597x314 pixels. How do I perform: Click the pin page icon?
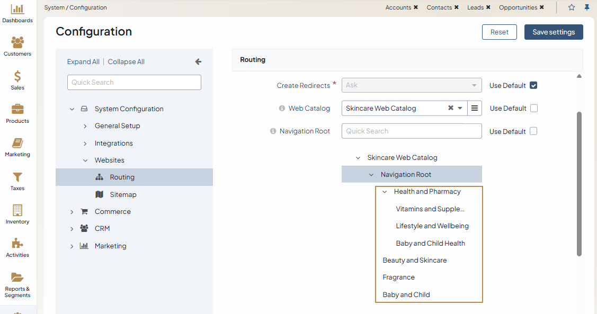click(x=587, y=7)
